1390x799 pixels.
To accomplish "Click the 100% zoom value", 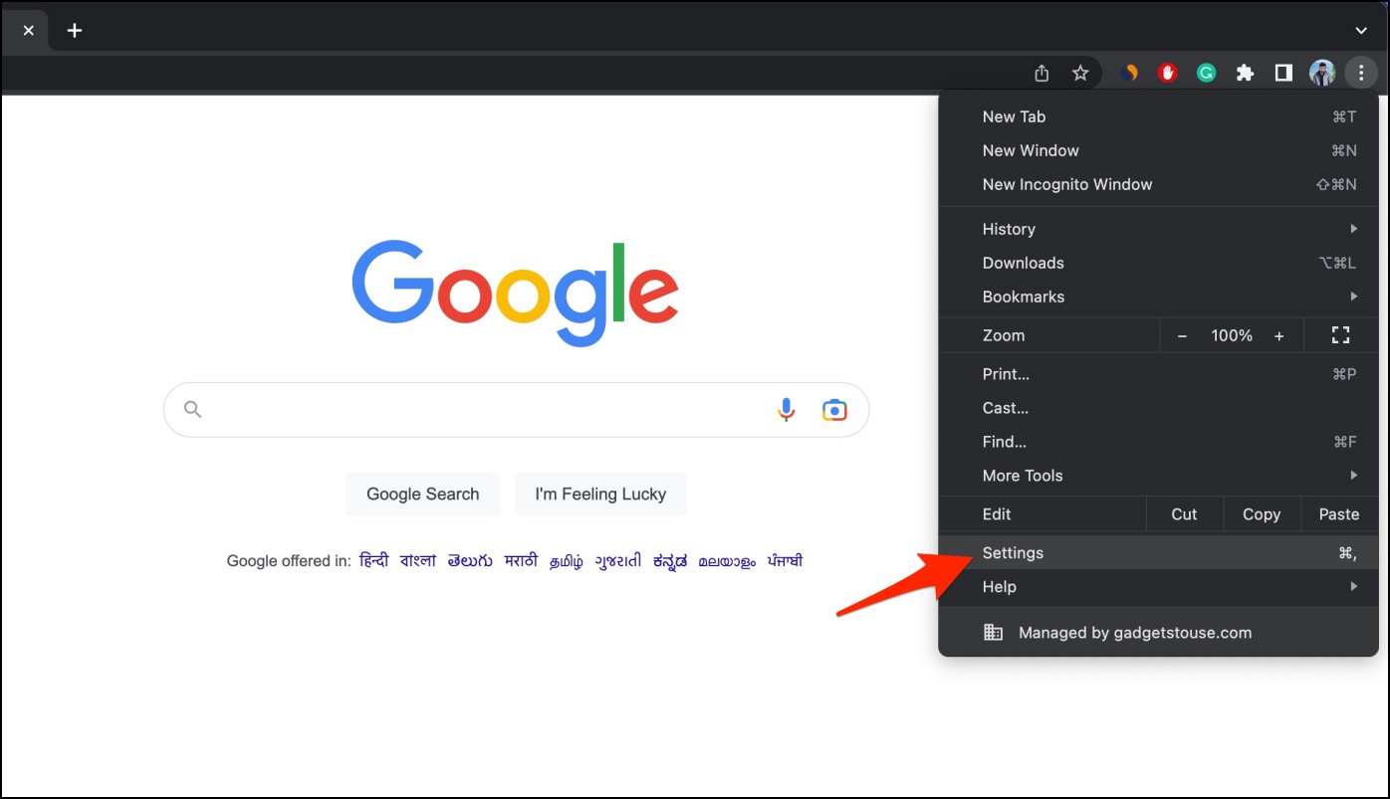I will tap(1232, 335).
